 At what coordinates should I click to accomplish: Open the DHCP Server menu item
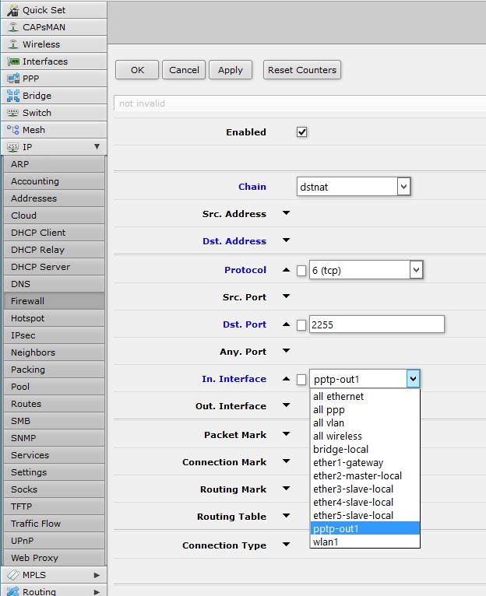(x=54, y=267)
